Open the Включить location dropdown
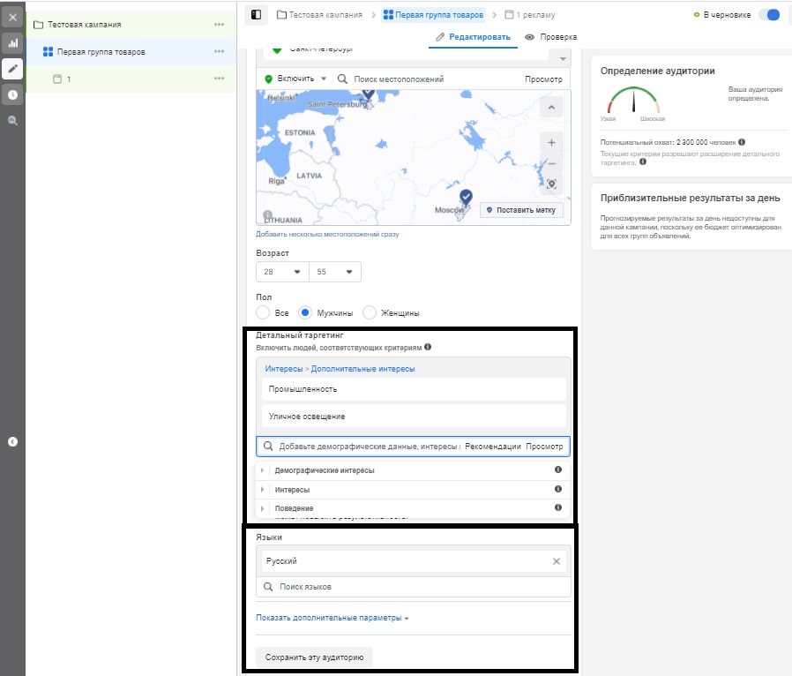 295,79
